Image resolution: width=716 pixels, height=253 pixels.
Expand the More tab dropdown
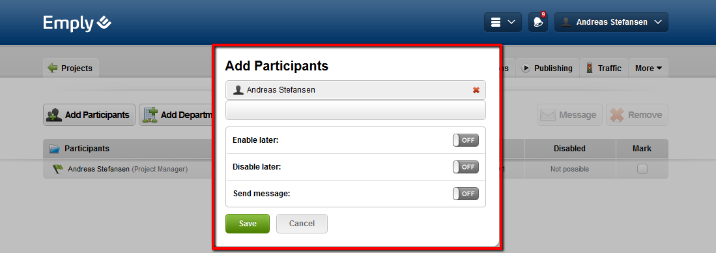point(648,68)
